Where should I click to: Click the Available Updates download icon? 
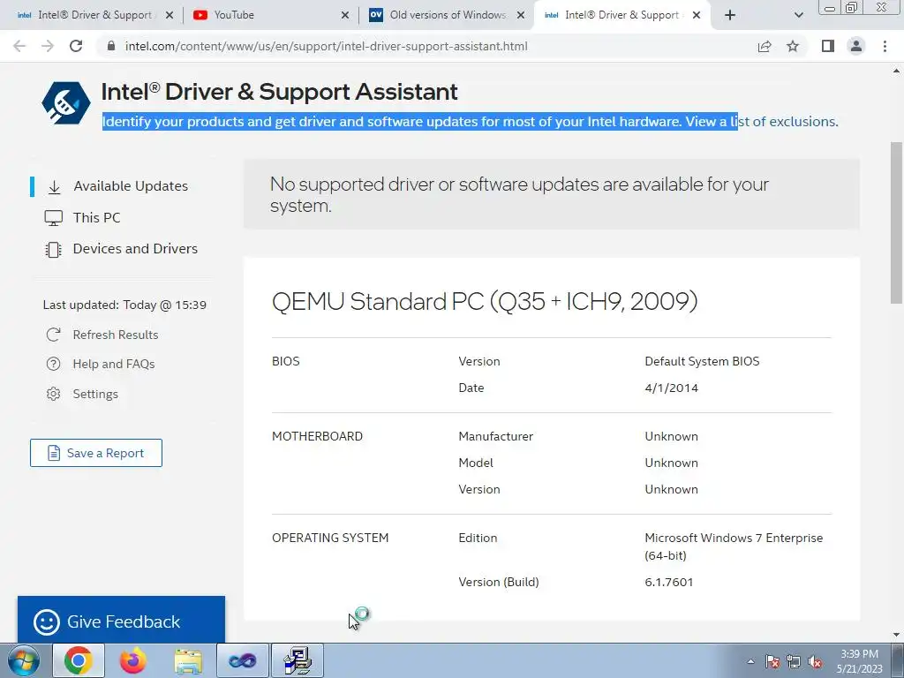[x=54, y=187]
